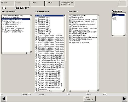Open the Службы menu button
The image size is (128, 102).
pyautogui.click(x=52, y=3)
